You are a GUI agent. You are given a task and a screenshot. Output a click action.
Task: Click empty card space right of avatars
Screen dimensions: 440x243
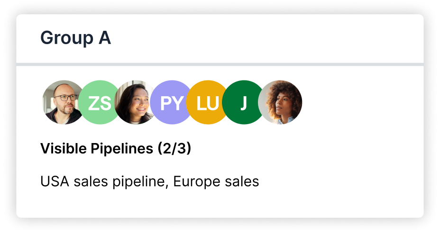(362, 102)
